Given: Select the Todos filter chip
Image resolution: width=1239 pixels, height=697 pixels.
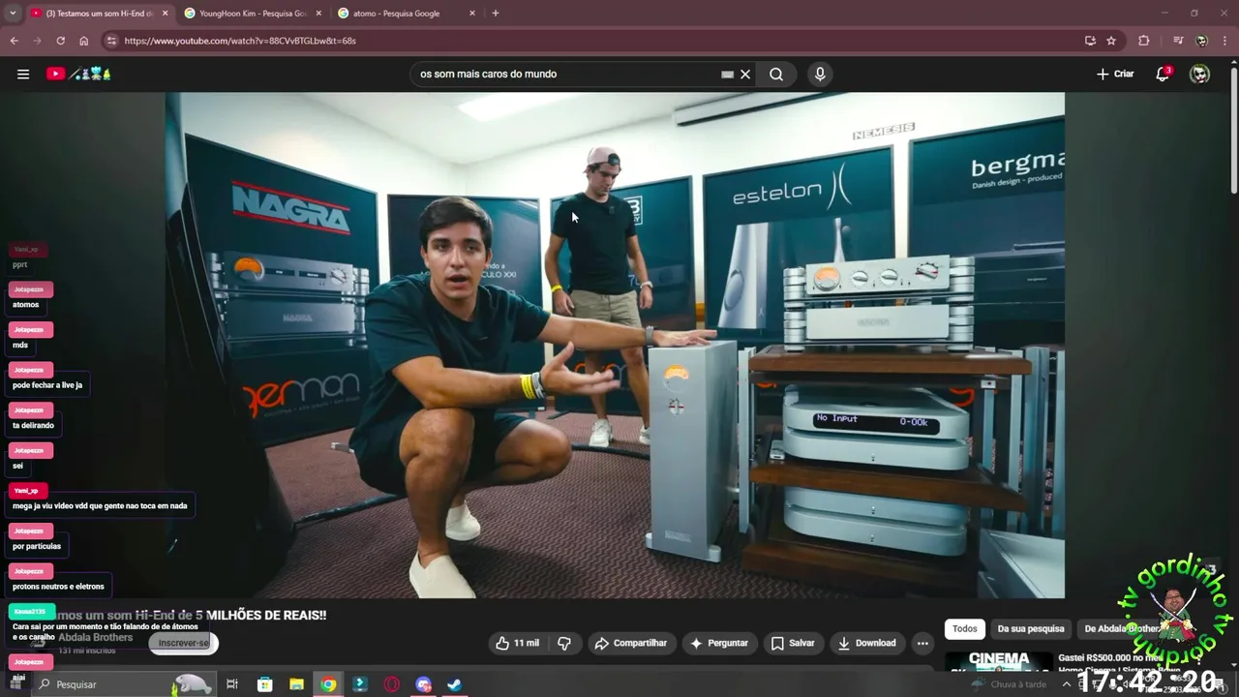Looking at the screenshot, I should (965, 628).
